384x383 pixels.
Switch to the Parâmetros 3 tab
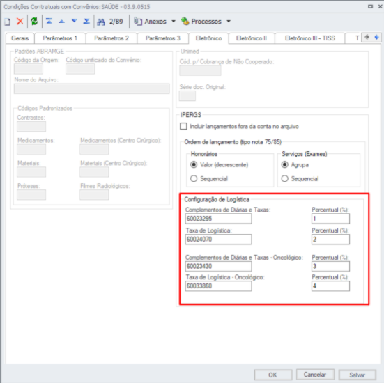coord(163,38)
